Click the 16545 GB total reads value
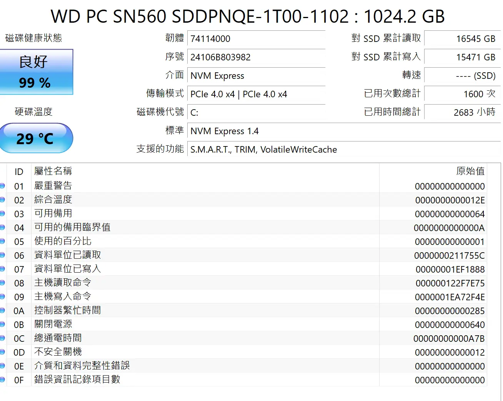This screenshot has height=401, width=503. point(462,39)
